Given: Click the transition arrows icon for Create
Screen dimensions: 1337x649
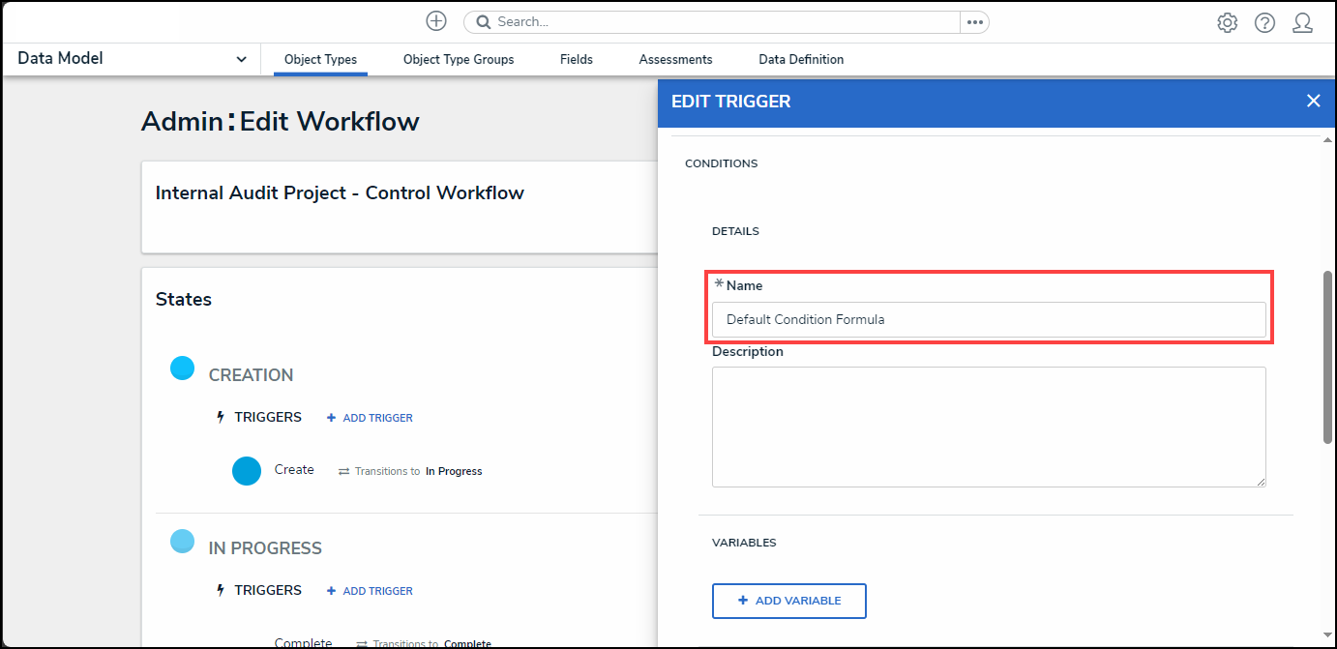Looking at the screenshot, I should pos(343,472).
